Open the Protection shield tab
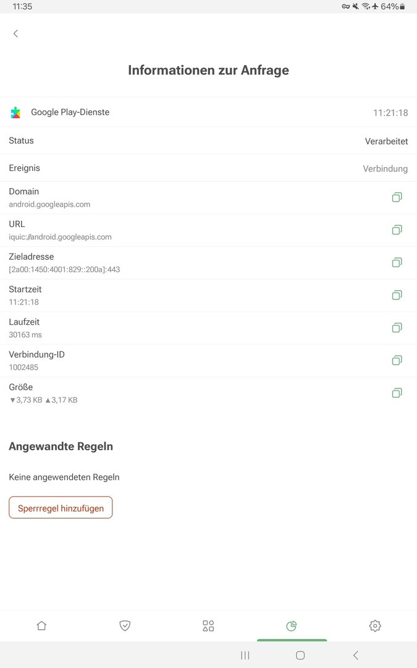This screenshot has height=668, width=417. (x=125, y=626)
